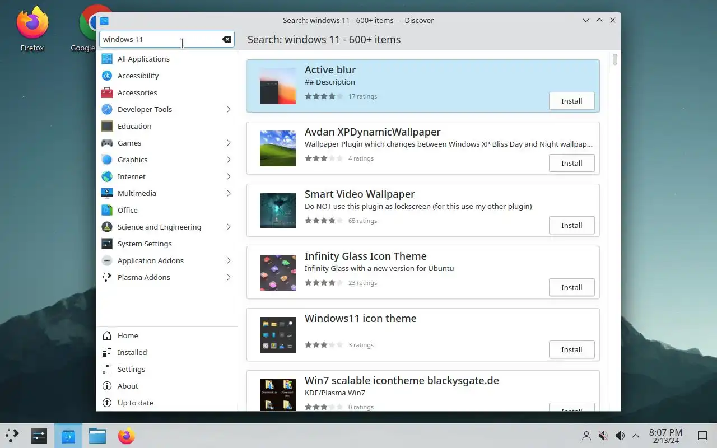
Task: Click the results list scrollbar
Action: click(x=615, y=59)
